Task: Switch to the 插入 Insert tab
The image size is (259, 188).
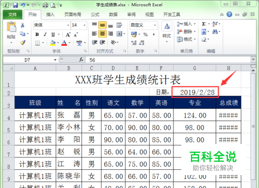Action: click(50, 15)
